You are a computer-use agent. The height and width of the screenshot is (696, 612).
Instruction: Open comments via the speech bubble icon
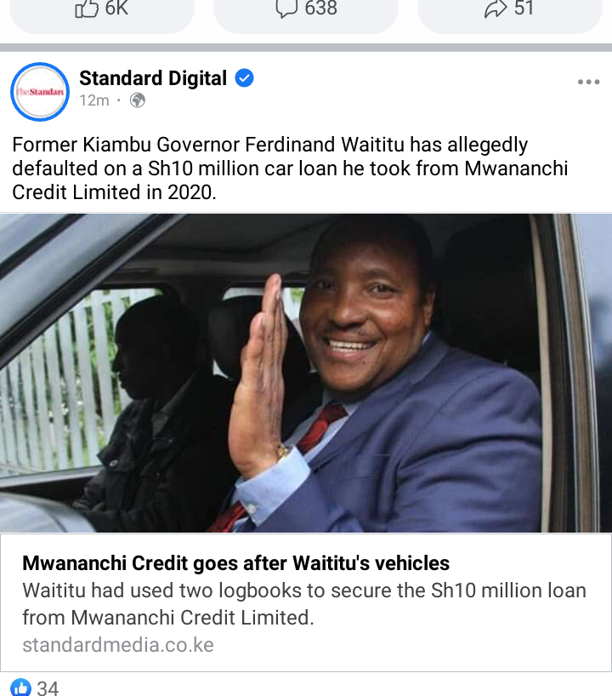point(286,9)
